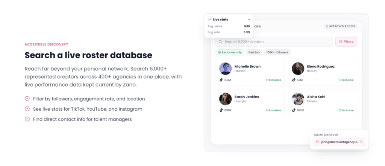The height and width of the screenshot is (166, 385).
Task: Click the sliders icon inside Filters button
Action: click(341, 42)
